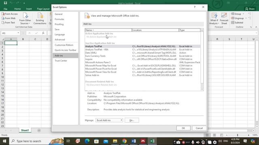Open the Insert ribbon tab
This screenshot has width=259, height=145.
click(x=29, y=9)
